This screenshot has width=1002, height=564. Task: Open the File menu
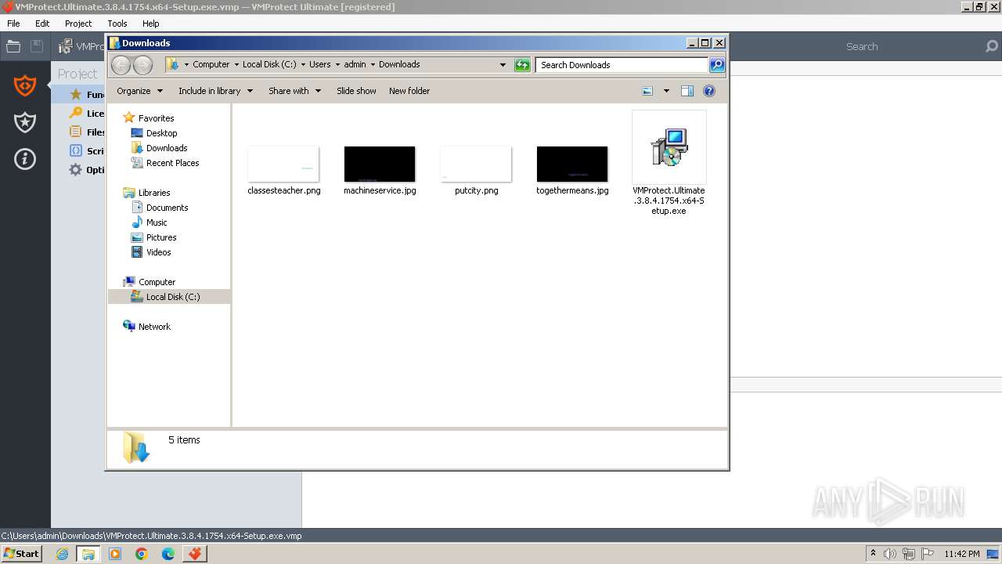[x=13, y=23]
